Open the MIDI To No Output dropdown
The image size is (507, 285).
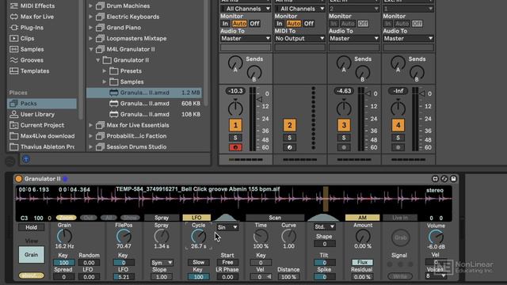click(x=299, y=39)
